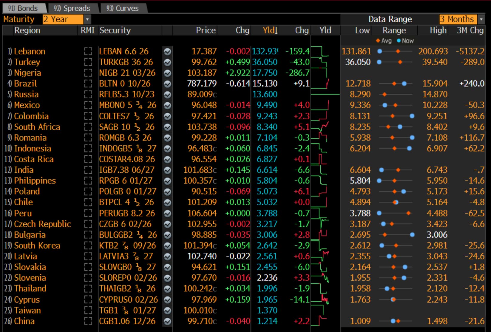Open chart icon for SAGB 10 ½ 26
Image resolution: width=491 pixels, height=332 pixels.
167,127
